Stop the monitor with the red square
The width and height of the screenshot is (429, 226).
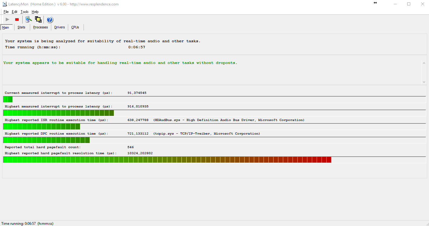click(x=17, y=20)
